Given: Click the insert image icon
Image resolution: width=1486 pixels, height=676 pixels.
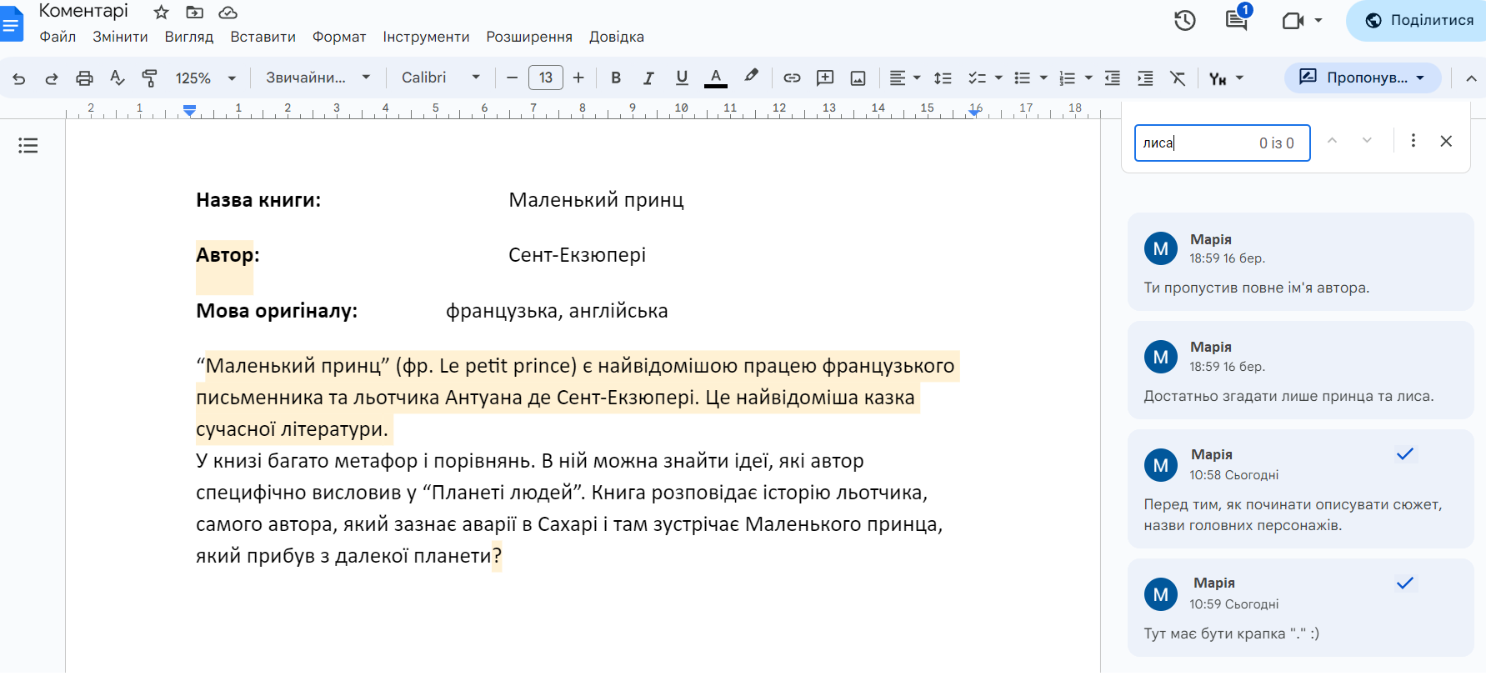Looking at the screenshot, I should point(858,78).
